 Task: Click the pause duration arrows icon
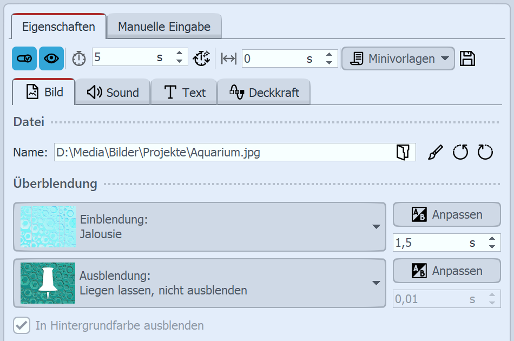click(x=228, y=58)
